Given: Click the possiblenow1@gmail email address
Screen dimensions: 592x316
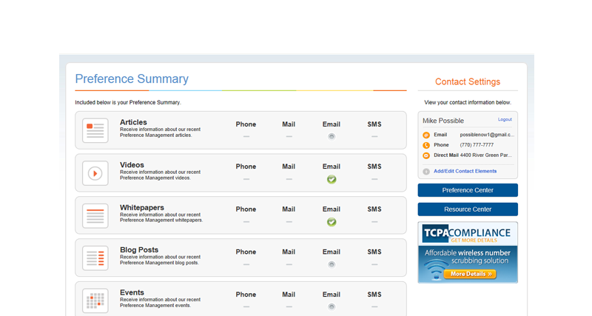Looking at the screenshot, I should click(487, 135).
